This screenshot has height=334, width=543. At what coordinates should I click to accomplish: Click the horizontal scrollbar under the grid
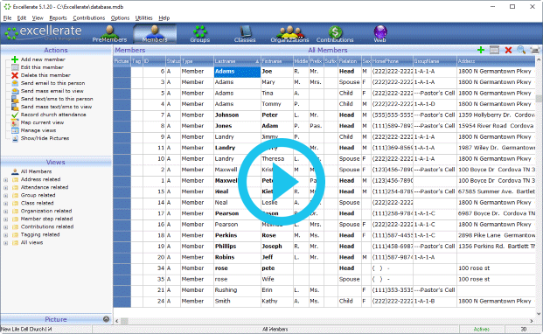pos(324,321)
